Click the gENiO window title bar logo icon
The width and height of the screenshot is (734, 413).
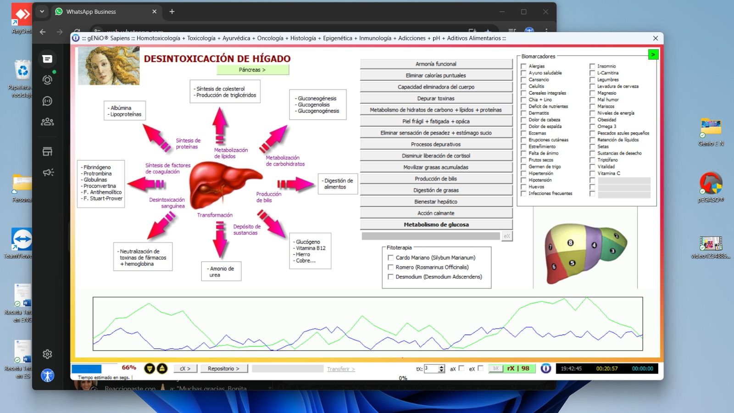click(x=76, y=38)
